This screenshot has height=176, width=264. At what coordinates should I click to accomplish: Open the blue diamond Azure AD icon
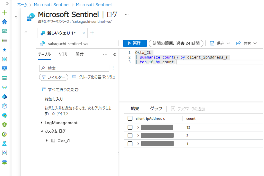pos(4,97)
